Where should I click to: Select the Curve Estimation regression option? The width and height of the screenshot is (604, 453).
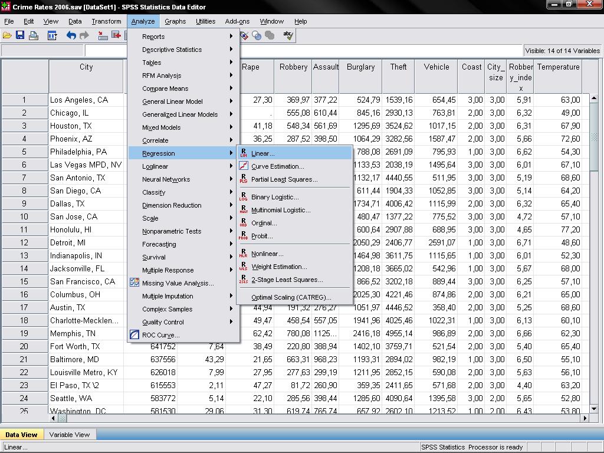click(277, 166)
